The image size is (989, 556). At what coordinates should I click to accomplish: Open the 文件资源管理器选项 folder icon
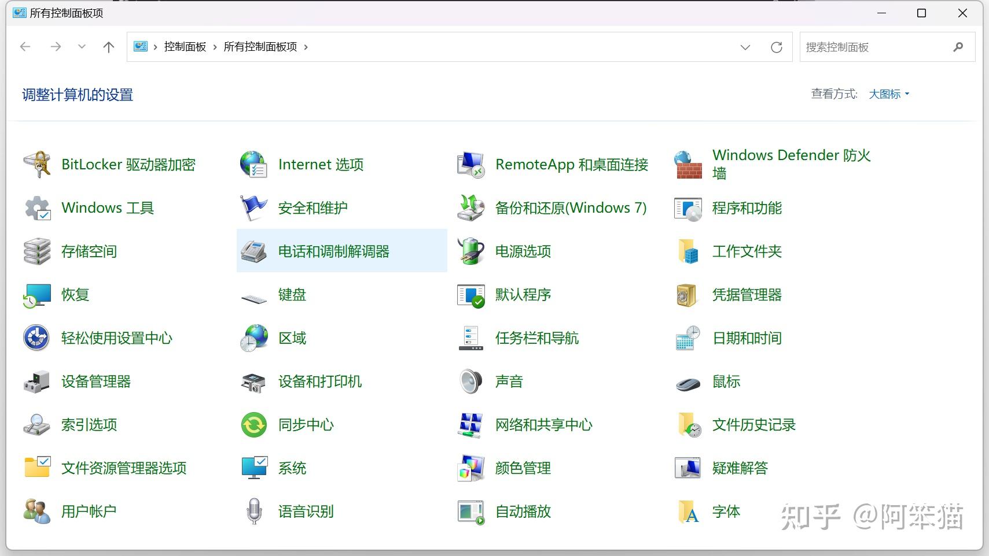click(x=37, y=467)
